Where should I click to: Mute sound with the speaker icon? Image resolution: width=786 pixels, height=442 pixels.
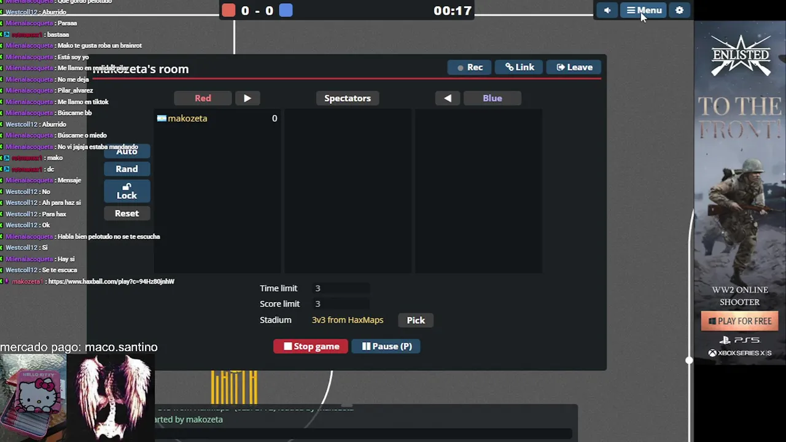tap(607, 10)
